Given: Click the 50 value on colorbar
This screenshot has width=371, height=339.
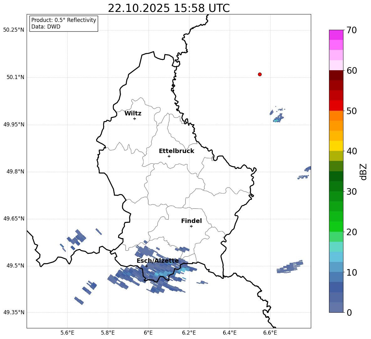Looking at the screenshot, I should click(352, 111).
